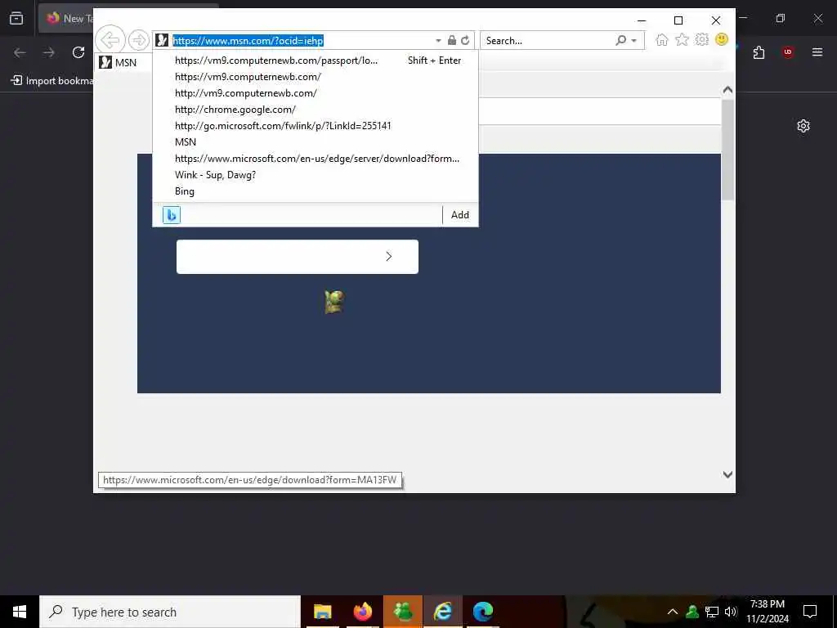Image resolution: width=837 pixels, height=628 pixels.
Task: Open the IE Home icon
Action: click(x=662, y=40)
